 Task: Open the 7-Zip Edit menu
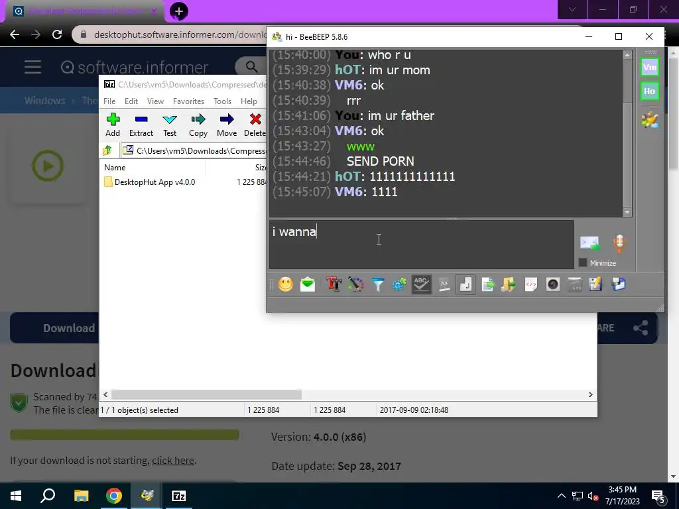point(131,101)
